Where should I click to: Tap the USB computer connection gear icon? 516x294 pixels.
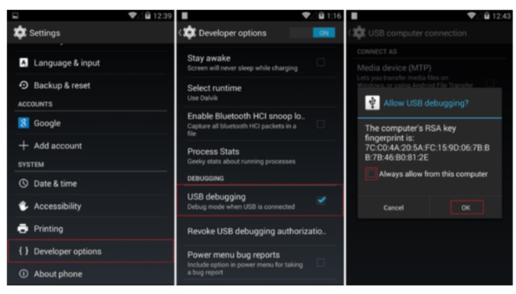359,33
